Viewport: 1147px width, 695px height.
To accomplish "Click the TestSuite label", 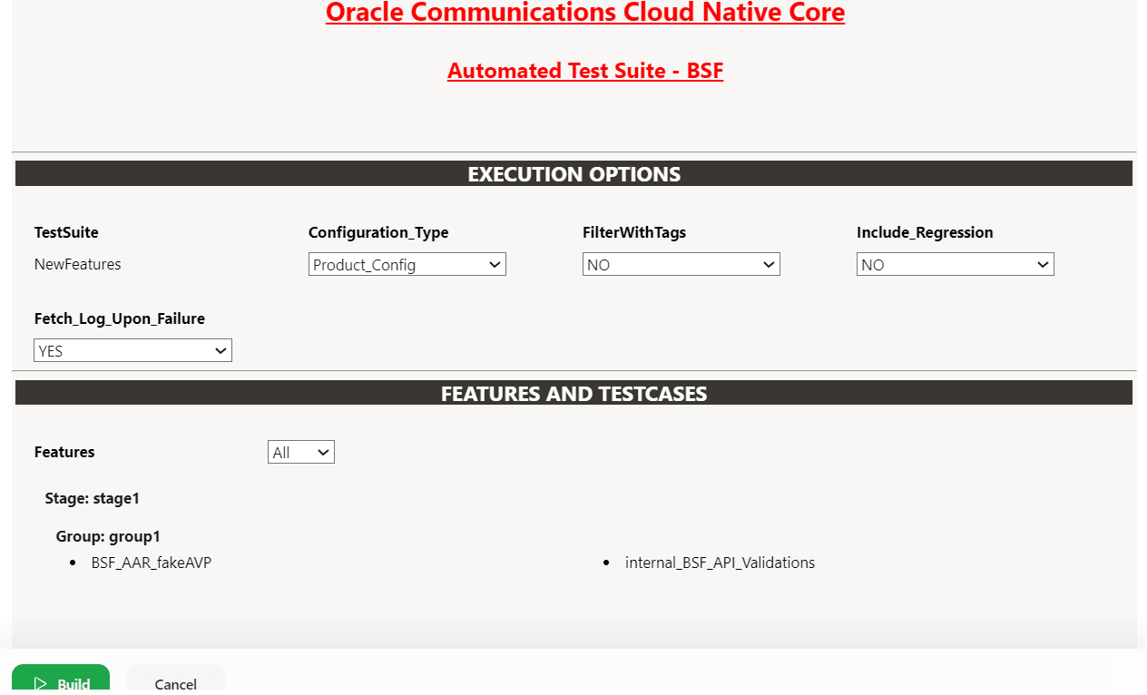I will pyautogui.click(x=66, y=232).
